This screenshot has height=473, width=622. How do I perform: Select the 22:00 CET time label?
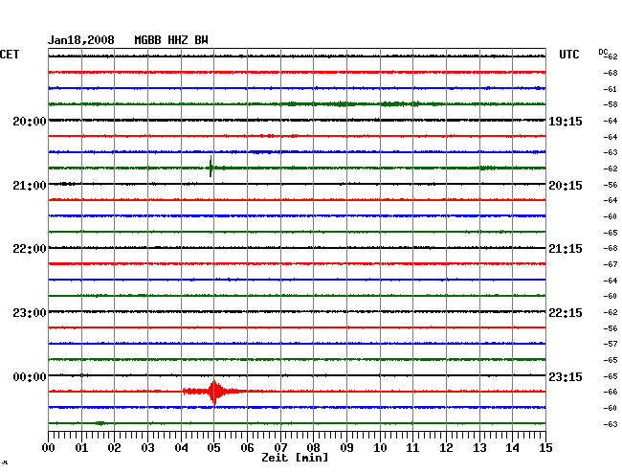coord(30,249)
